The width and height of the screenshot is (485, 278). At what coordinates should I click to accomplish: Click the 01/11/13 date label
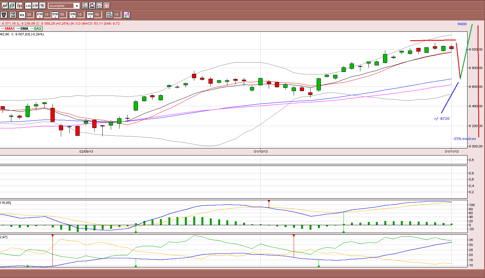click(x=452, y=151)
